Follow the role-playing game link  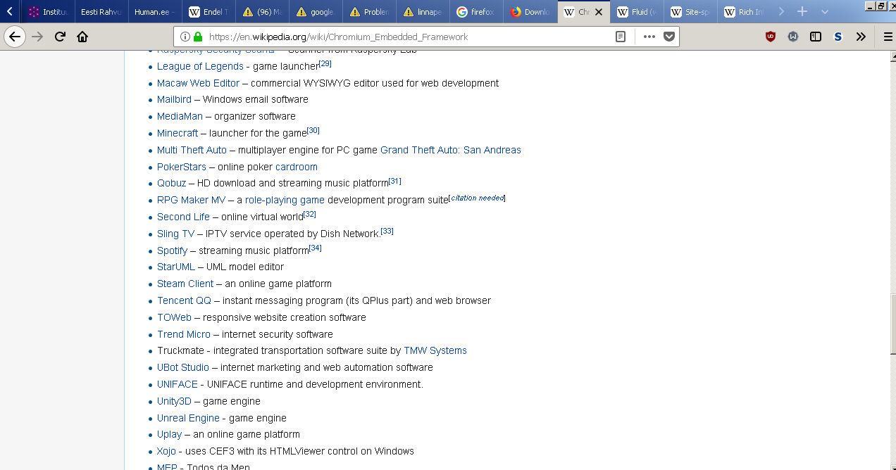[x=285, y=200]
